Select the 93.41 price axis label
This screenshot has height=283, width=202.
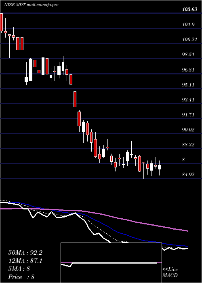pos(188,99)
